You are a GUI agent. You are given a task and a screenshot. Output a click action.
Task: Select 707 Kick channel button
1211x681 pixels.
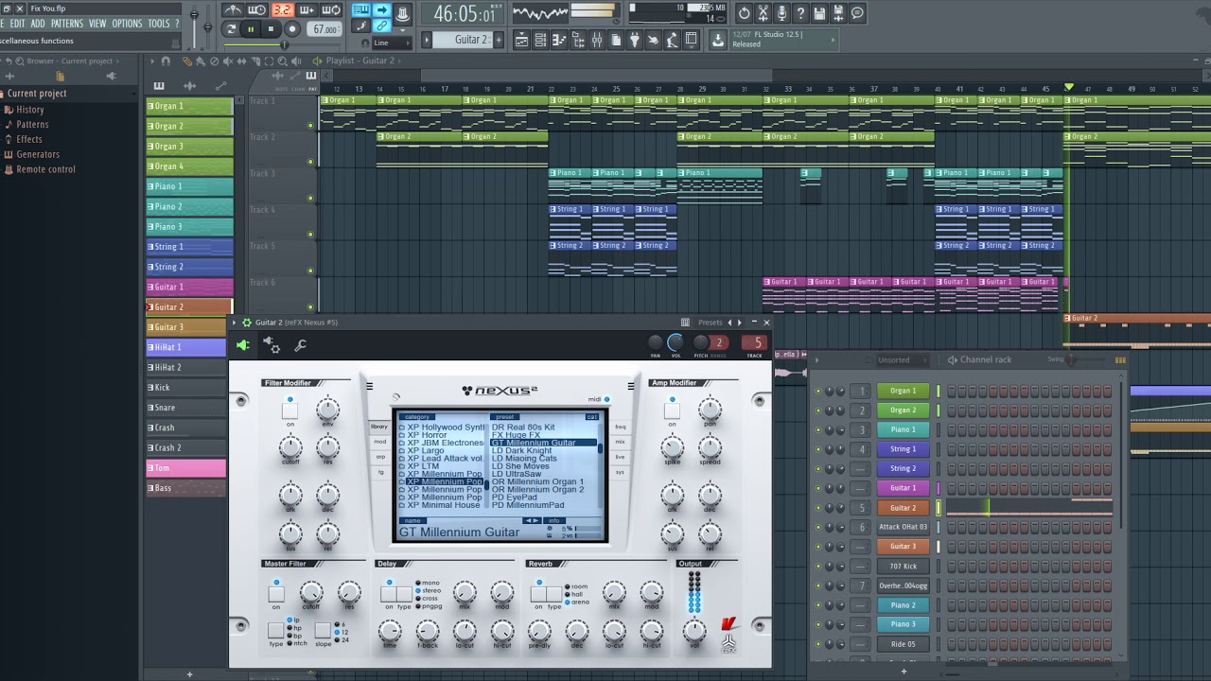(903, 567)
